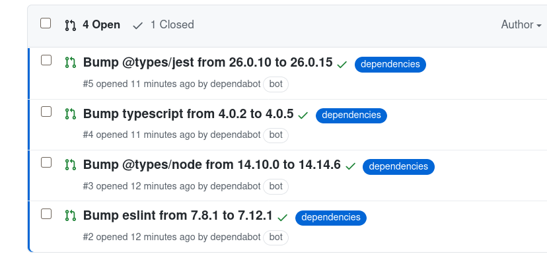
Task: Click the PR icon beside @types/node bump
Action: (x=71, y=165)
